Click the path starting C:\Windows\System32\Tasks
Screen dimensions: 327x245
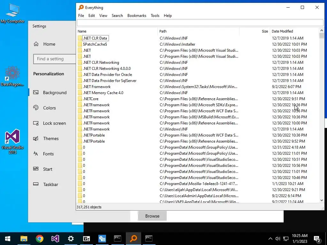point(198,87)
